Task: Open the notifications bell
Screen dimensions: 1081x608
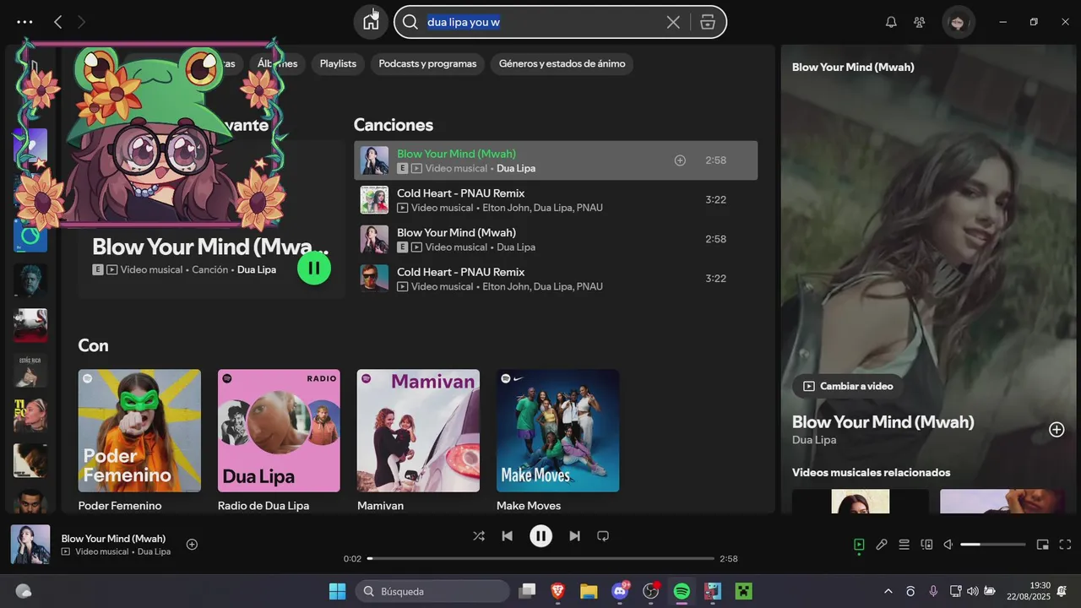Action: click(891, 22)
